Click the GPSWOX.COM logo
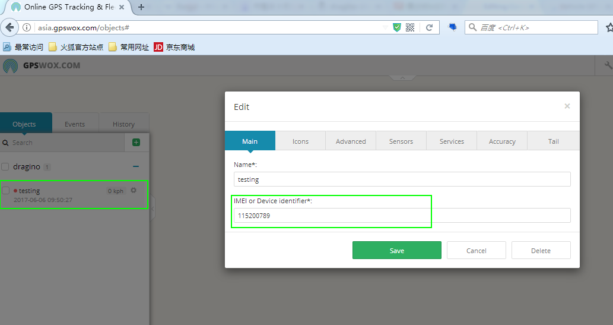613x325 pixels. [42, 66]
